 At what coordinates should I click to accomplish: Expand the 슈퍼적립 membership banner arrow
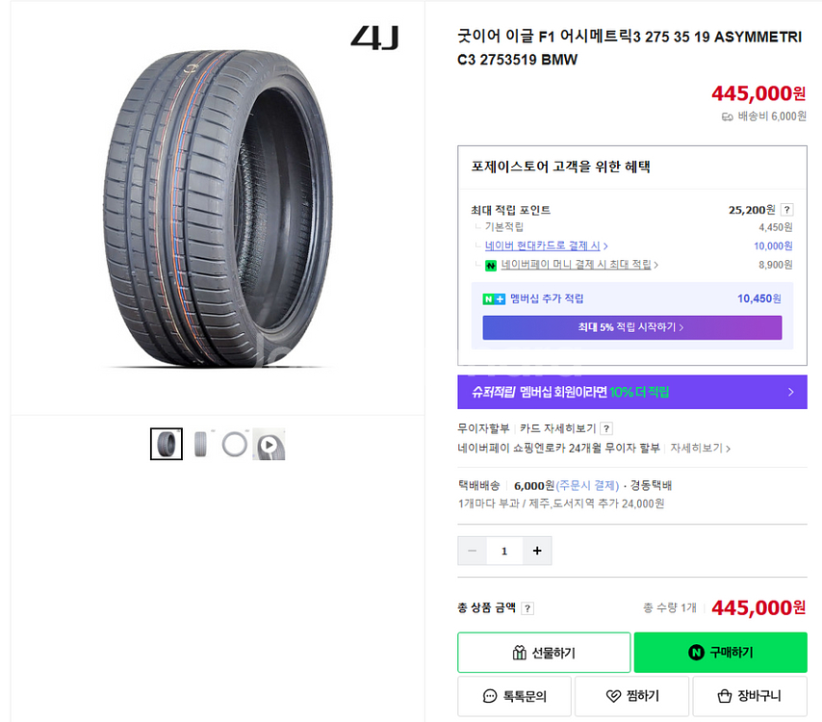(790, 392)
